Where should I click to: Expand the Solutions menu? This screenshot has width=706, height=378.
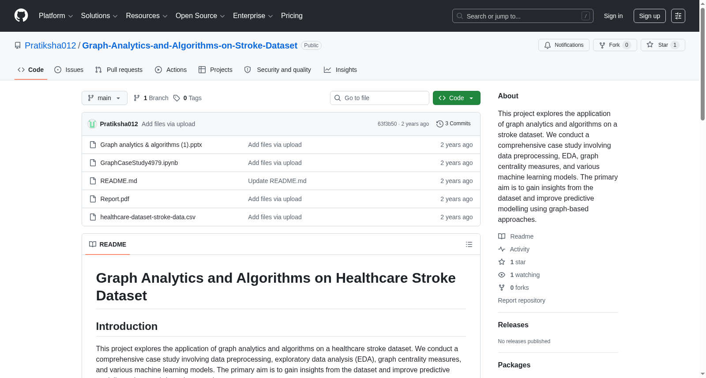(x=99, y=16)
